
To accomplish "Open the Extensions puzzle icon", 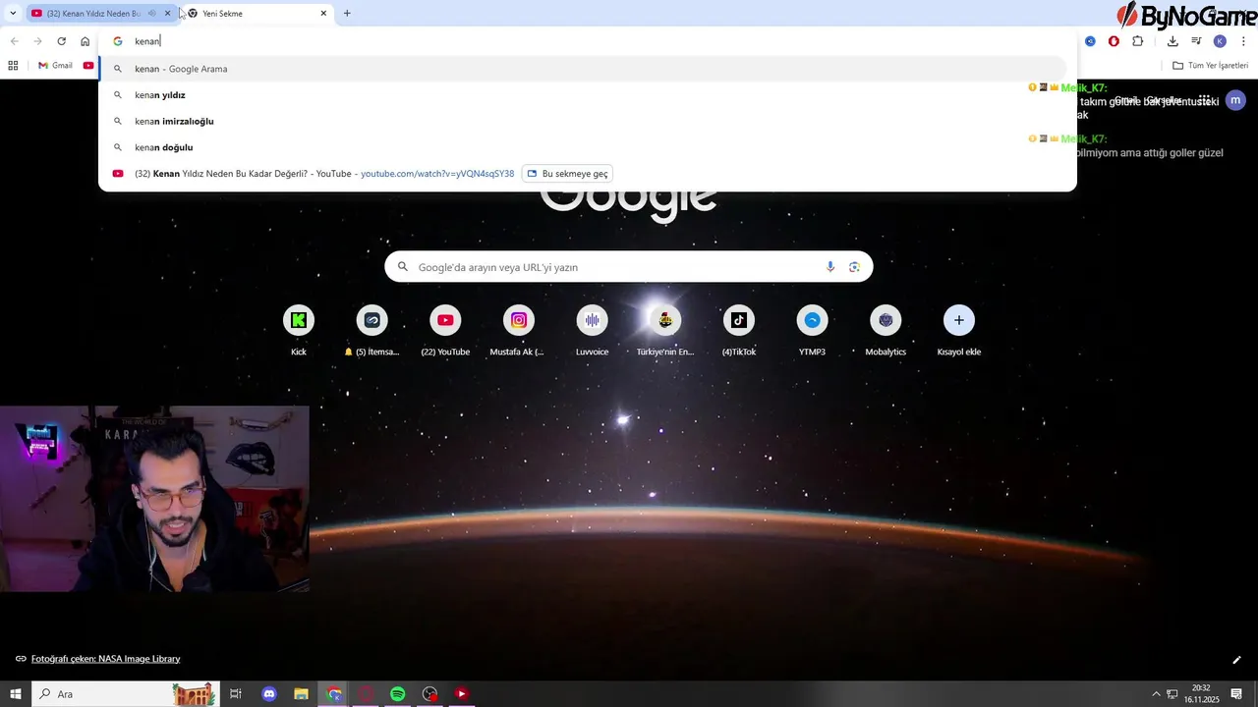I will pyautogui.click(x=1138, y=41).
